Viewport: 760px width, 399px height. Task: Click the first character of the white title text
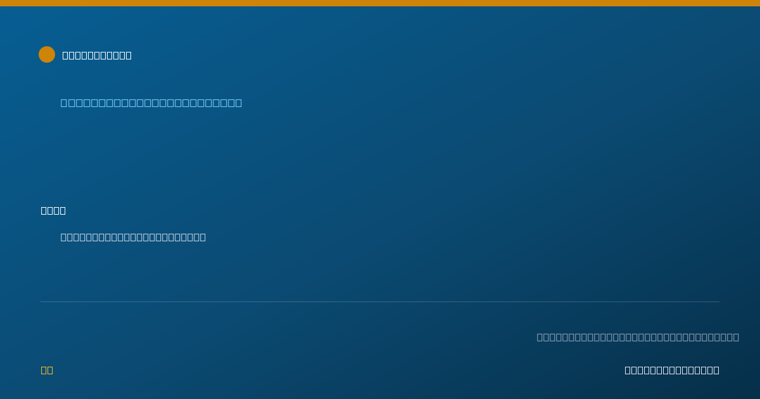65,55
